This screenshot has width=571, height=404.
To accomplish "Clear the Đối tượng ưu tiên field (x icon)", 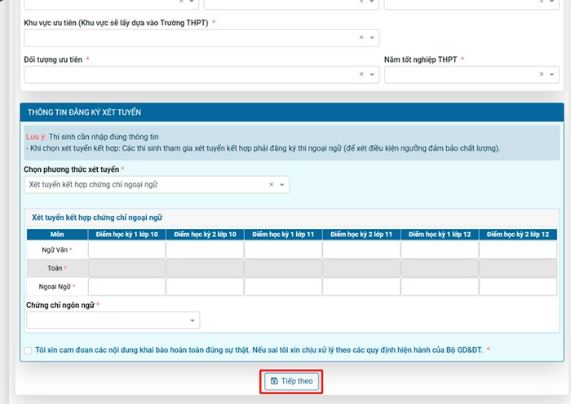I will tap(361, 74).
